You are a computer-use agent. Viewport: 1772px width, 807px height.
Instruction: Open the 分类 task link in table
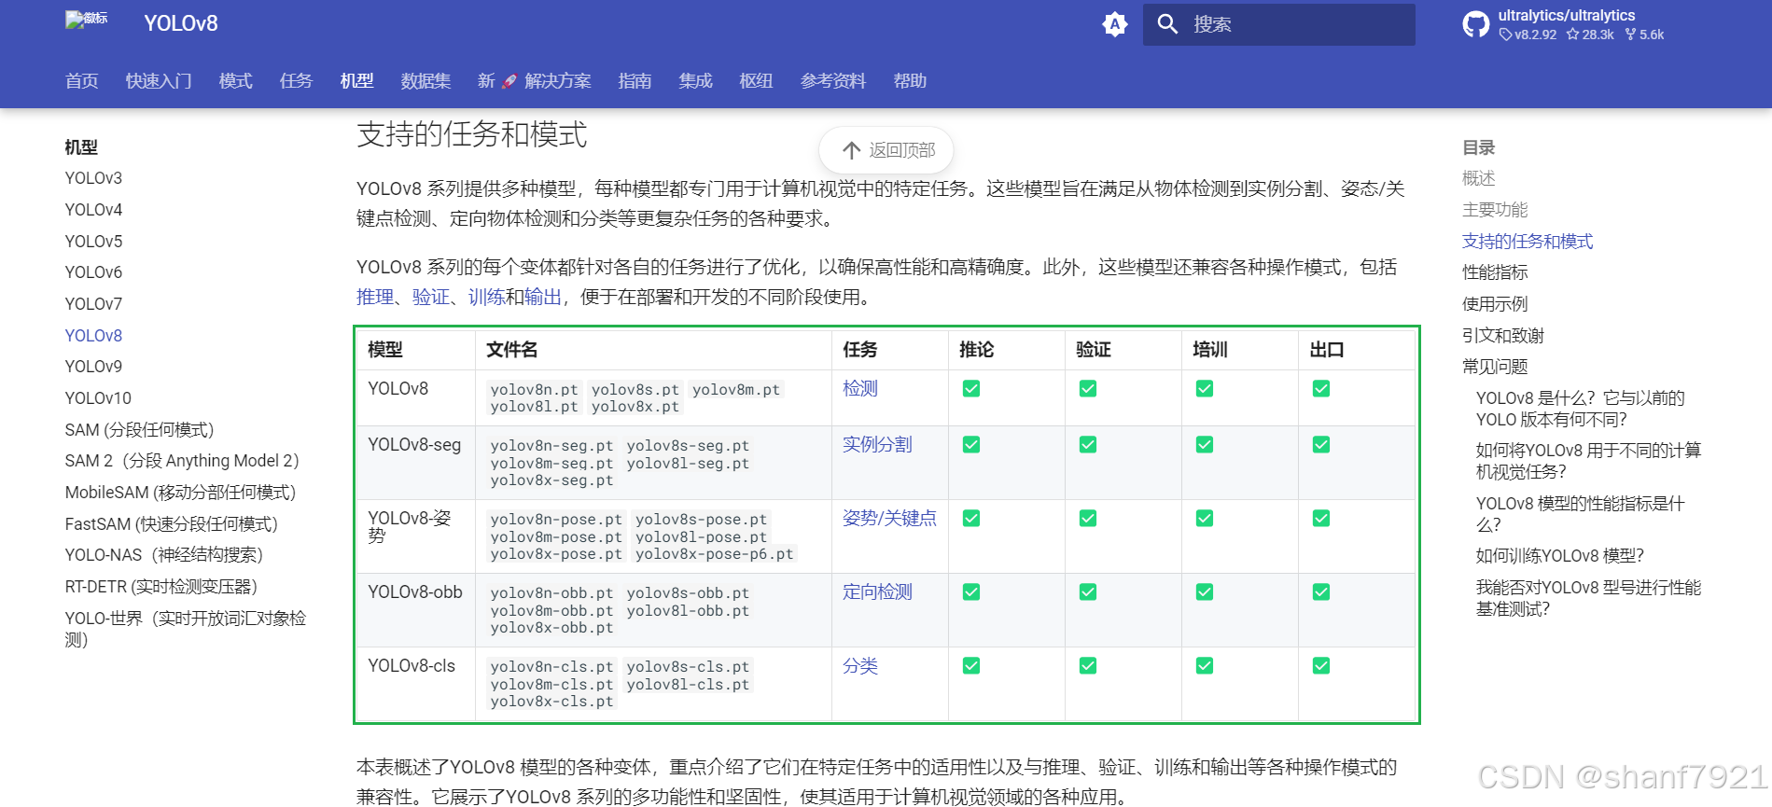point(860,665)
